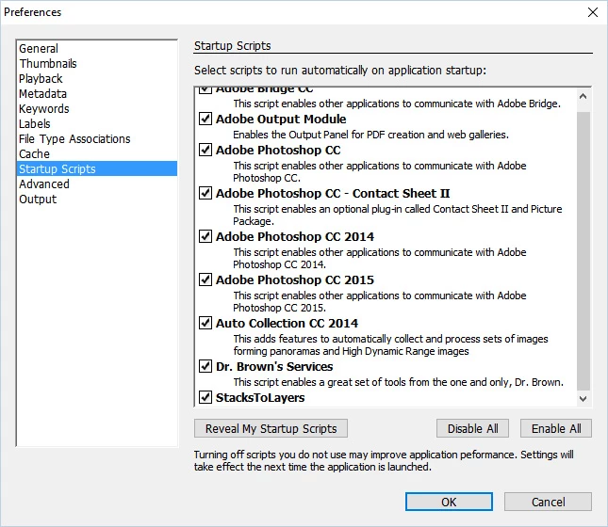Switch to the Playback preferences
608x527 pixels.
pyautogui.click(x=97, y=79)
